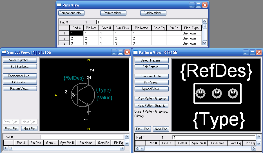Screen dimensions: 263x153
Task: Click the Select Symbol button
Action: coord(20,60)
